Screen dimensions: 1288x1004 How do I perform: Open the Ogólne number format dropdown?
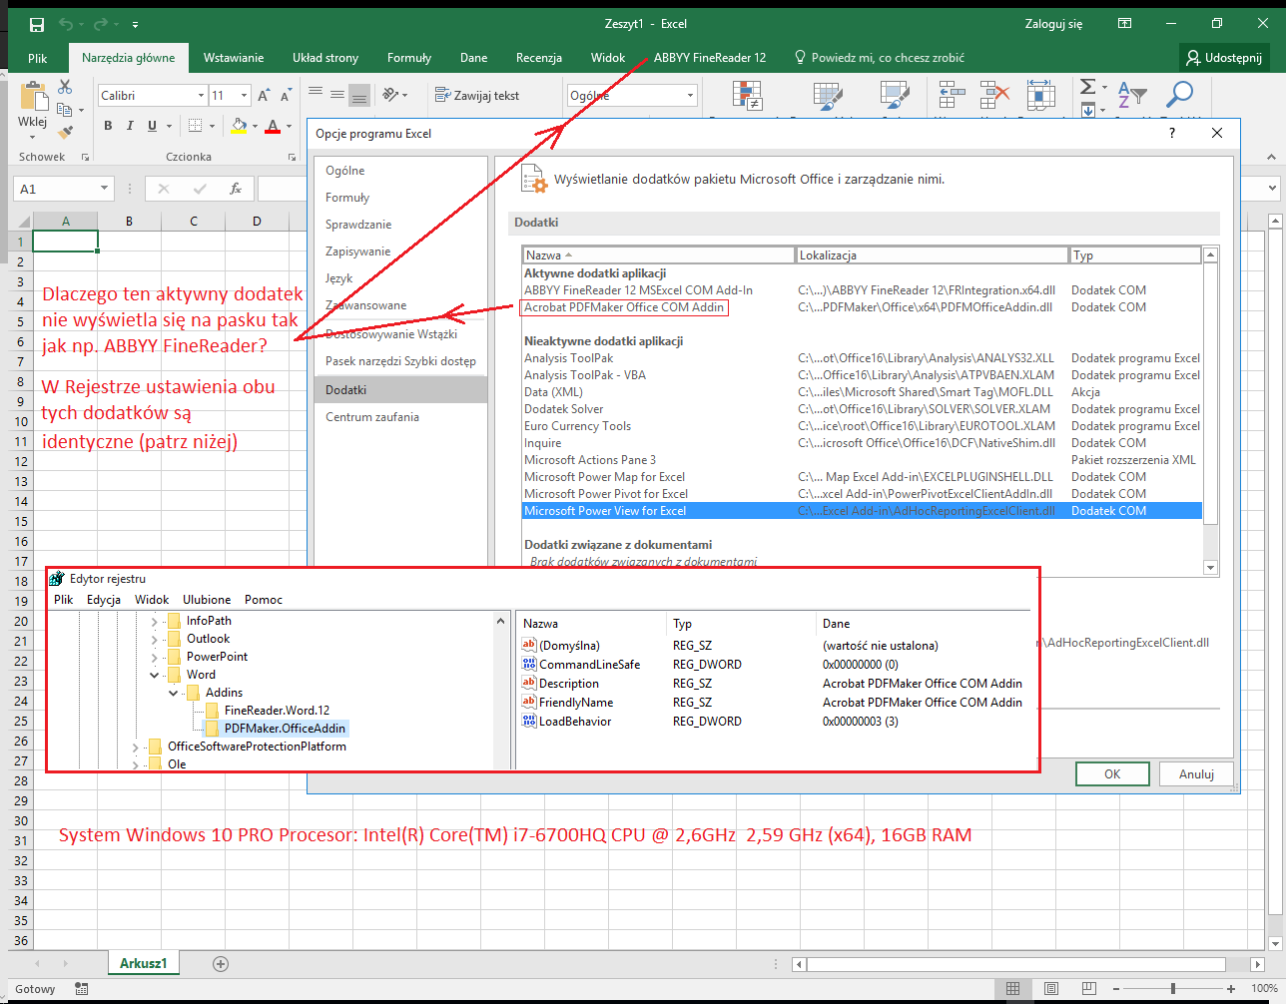(690, 96)
